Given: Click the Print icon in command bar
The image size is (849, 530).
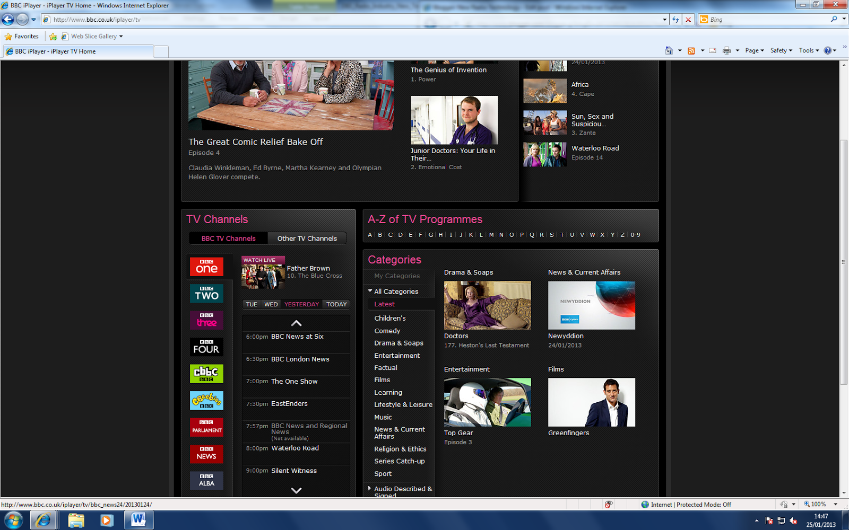Looking at the screenshot, I should [726, 50].
